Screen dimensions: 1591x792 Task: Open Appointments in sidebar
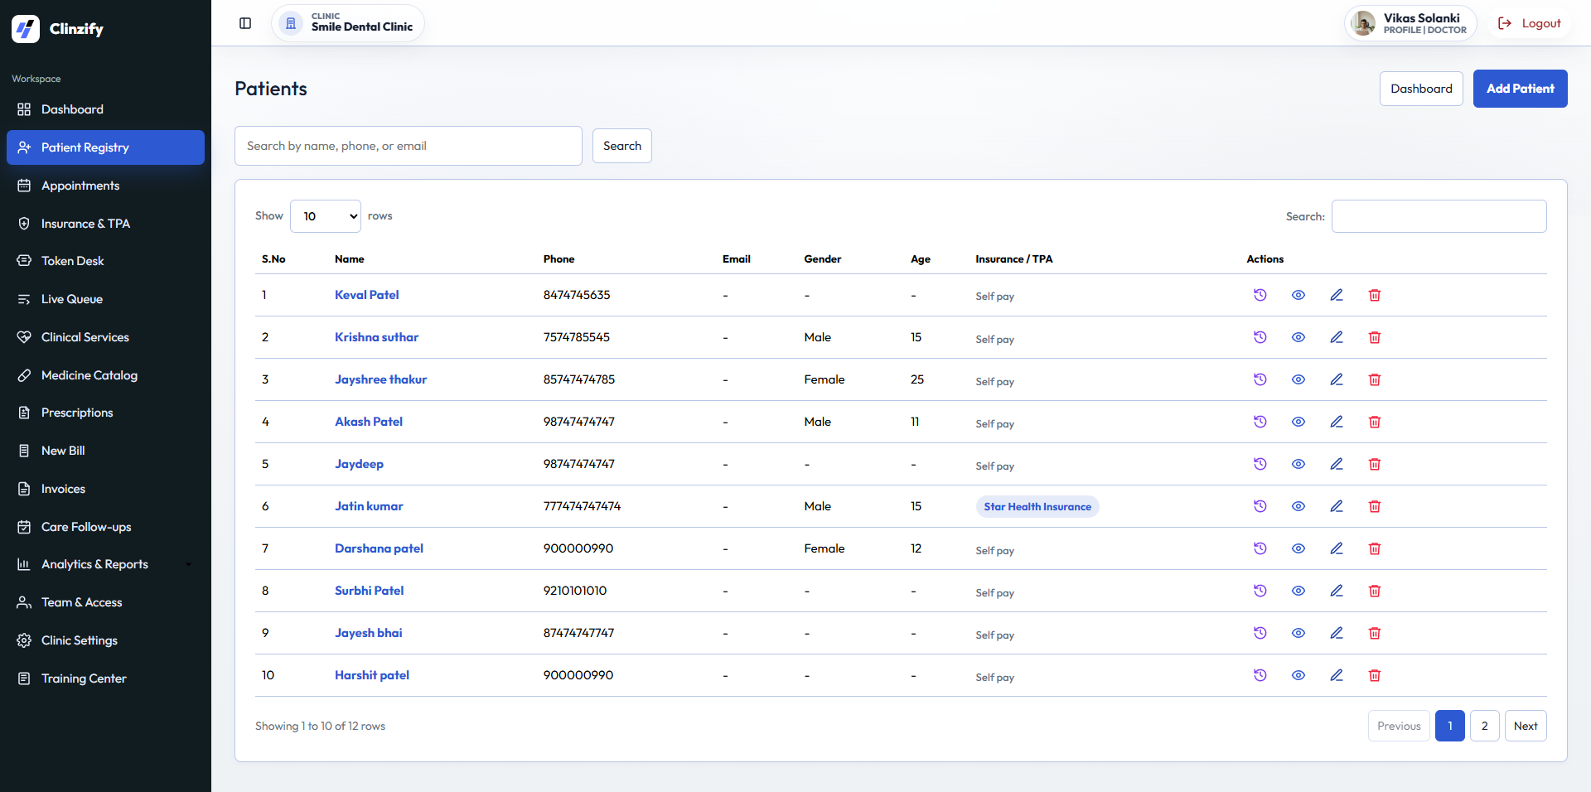(x=105, y=186)
